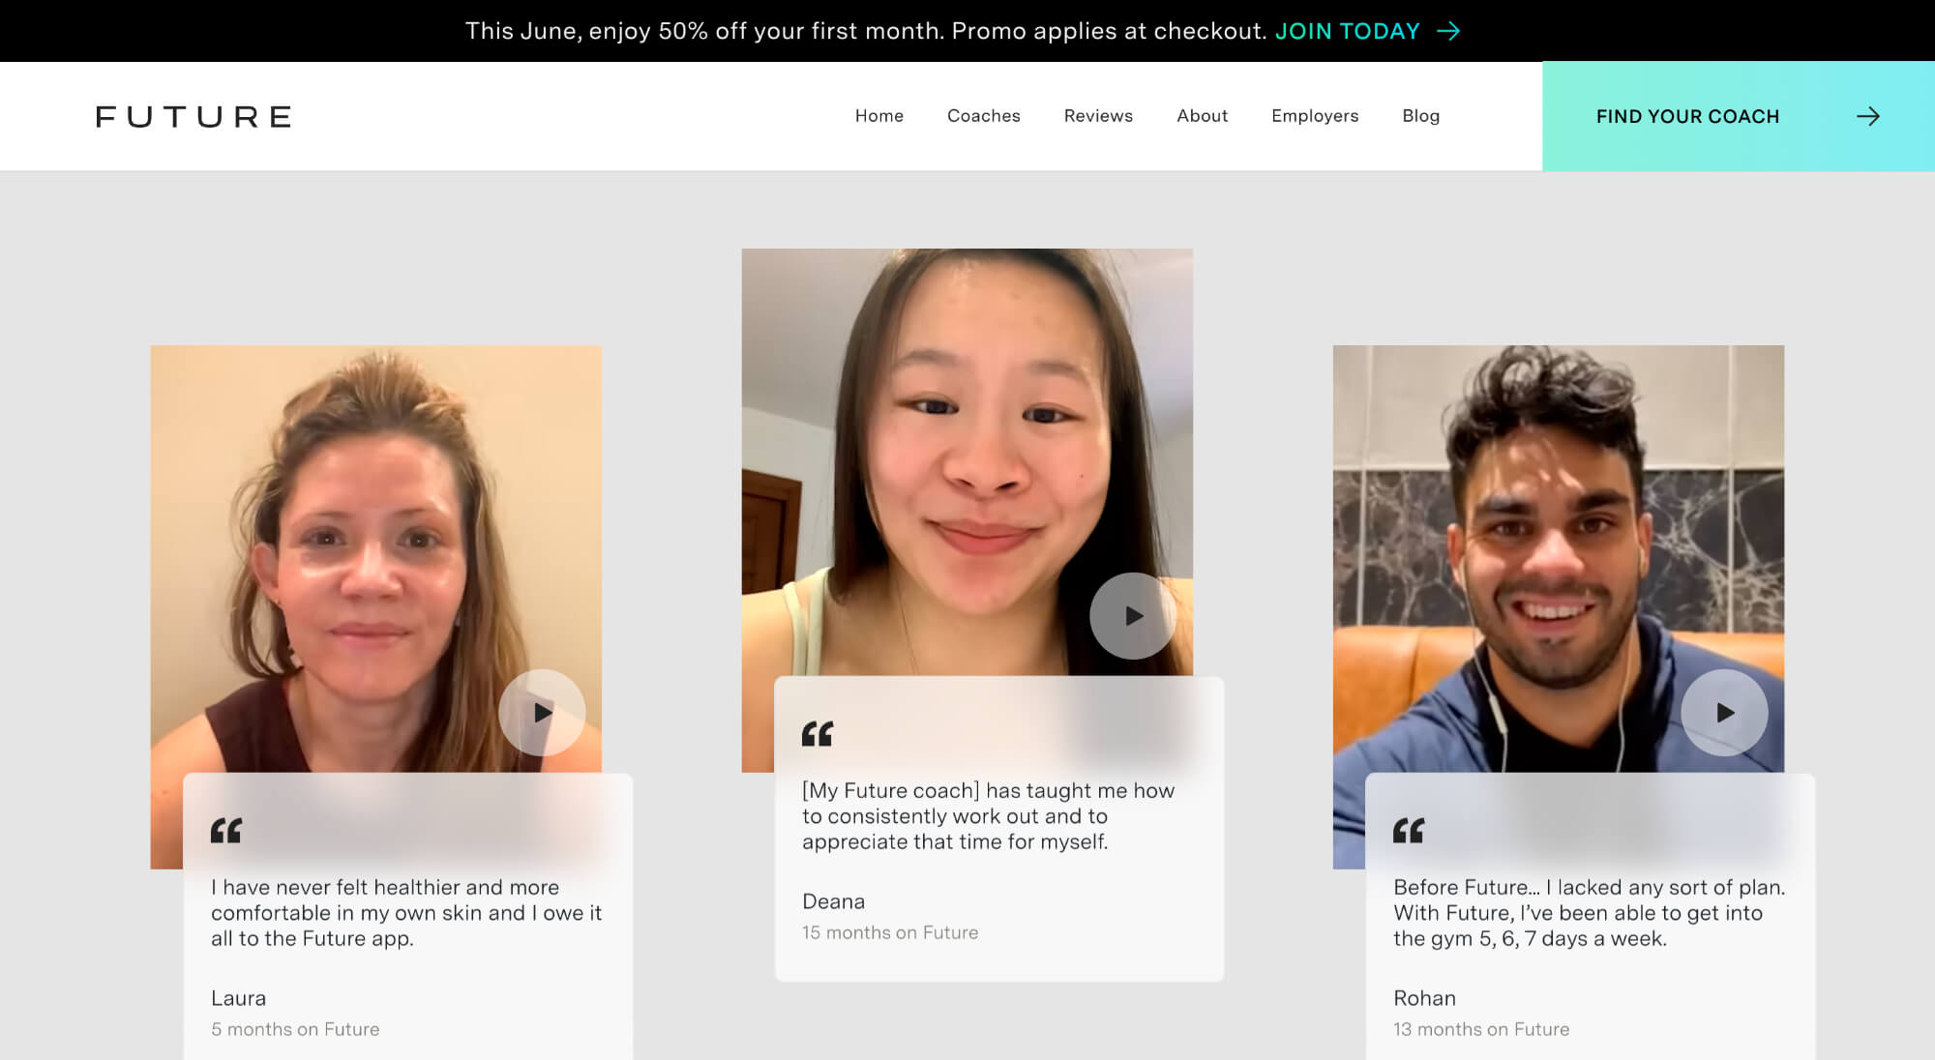
Task: Go to the Coaches page
Action: [x=983, y=116]
